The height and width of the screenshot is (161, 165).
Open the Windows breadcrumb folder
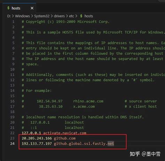(x=22, y=16)
